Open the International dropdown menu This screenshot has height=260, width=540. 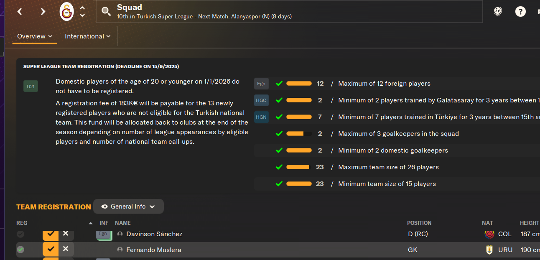pos(88,36)
